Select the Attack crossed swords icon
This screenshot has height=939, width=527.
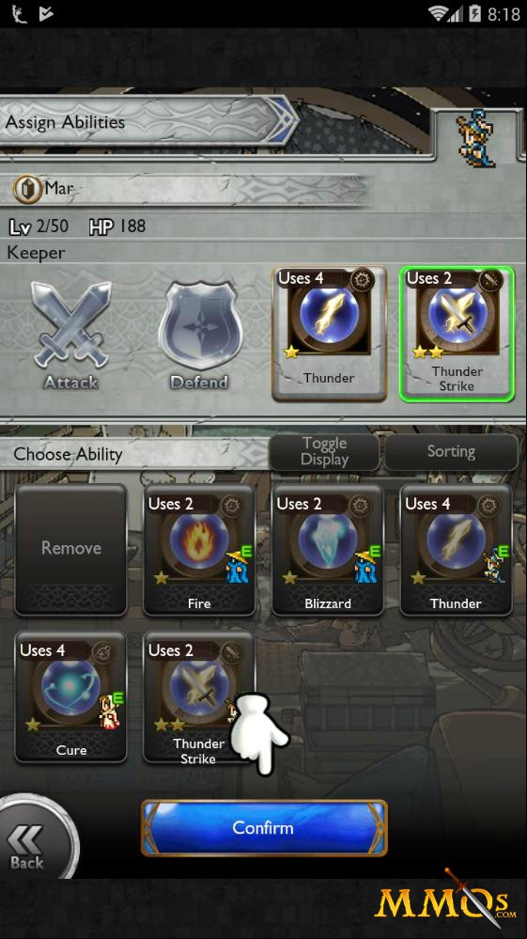(x=71, y=333)
